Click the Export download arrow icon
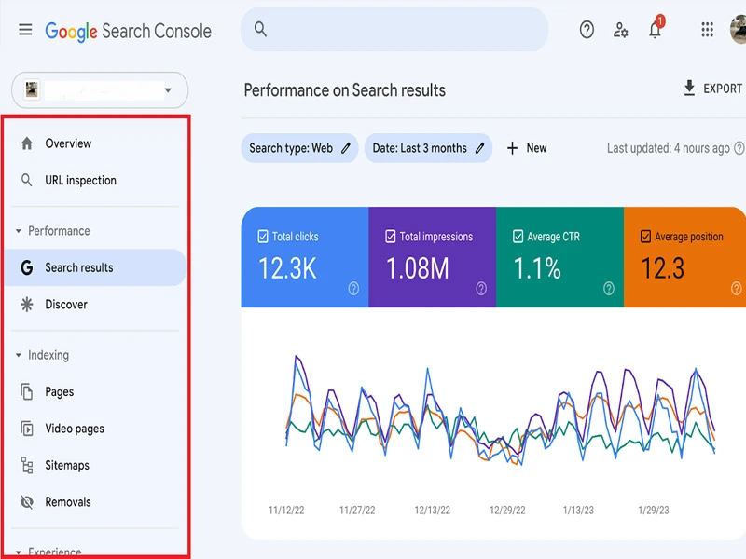 coord(689,89)
